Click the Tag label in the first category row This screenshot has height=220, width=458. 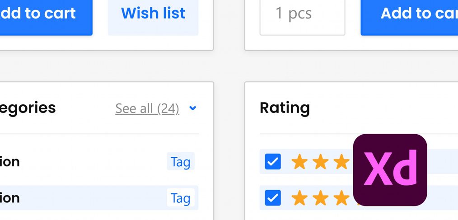pyautogui.click(x=181, y=161)
